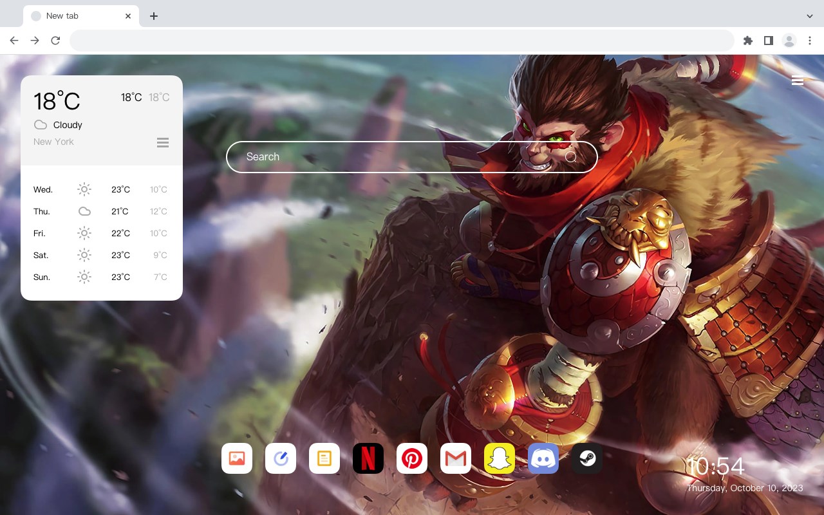Open the Netflix shortcut icon
Screen dimensions: 824x515
coord(368,458)
